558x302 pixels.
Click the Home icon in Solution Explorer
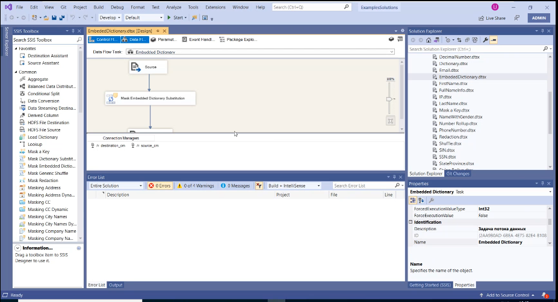coord(429,40)
